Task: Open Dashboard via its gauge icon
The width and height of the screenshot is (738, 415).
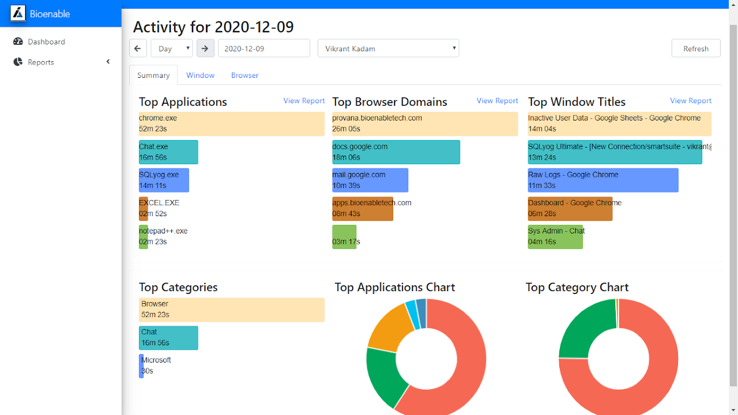Action: (x=18, y=41)
